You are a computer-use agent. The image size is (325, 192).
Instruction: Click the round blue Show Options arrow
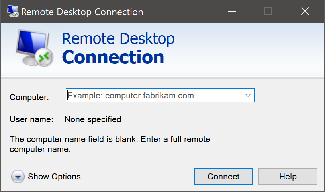pyautogui.click(x=18, y=177)
